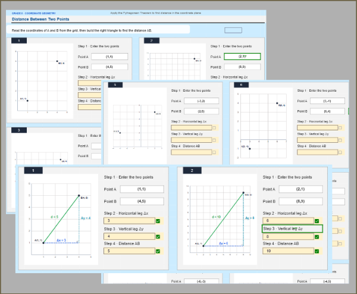The width and height of the screenshot is (357, 294).
Task: Click the 'd = 10' label on front problem 2 graph
Action: (217, 217)
